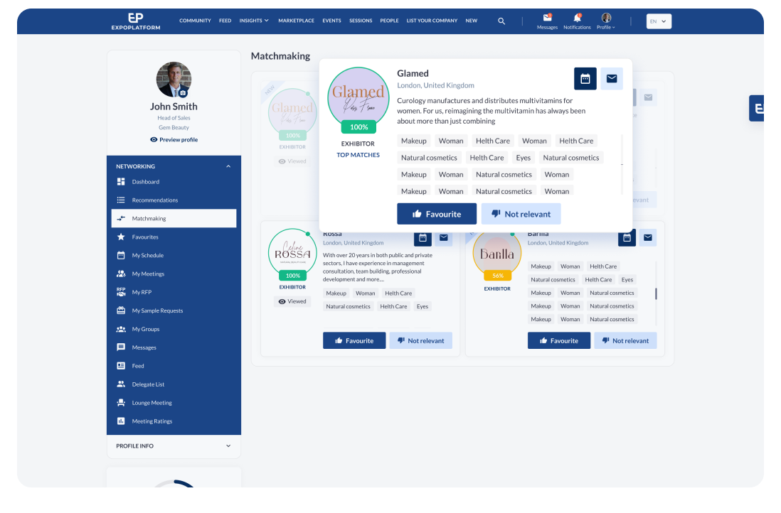Click scrollbar in Barilla tags list
The width and height of the screenshot is (781, 513).
[656, 293]
